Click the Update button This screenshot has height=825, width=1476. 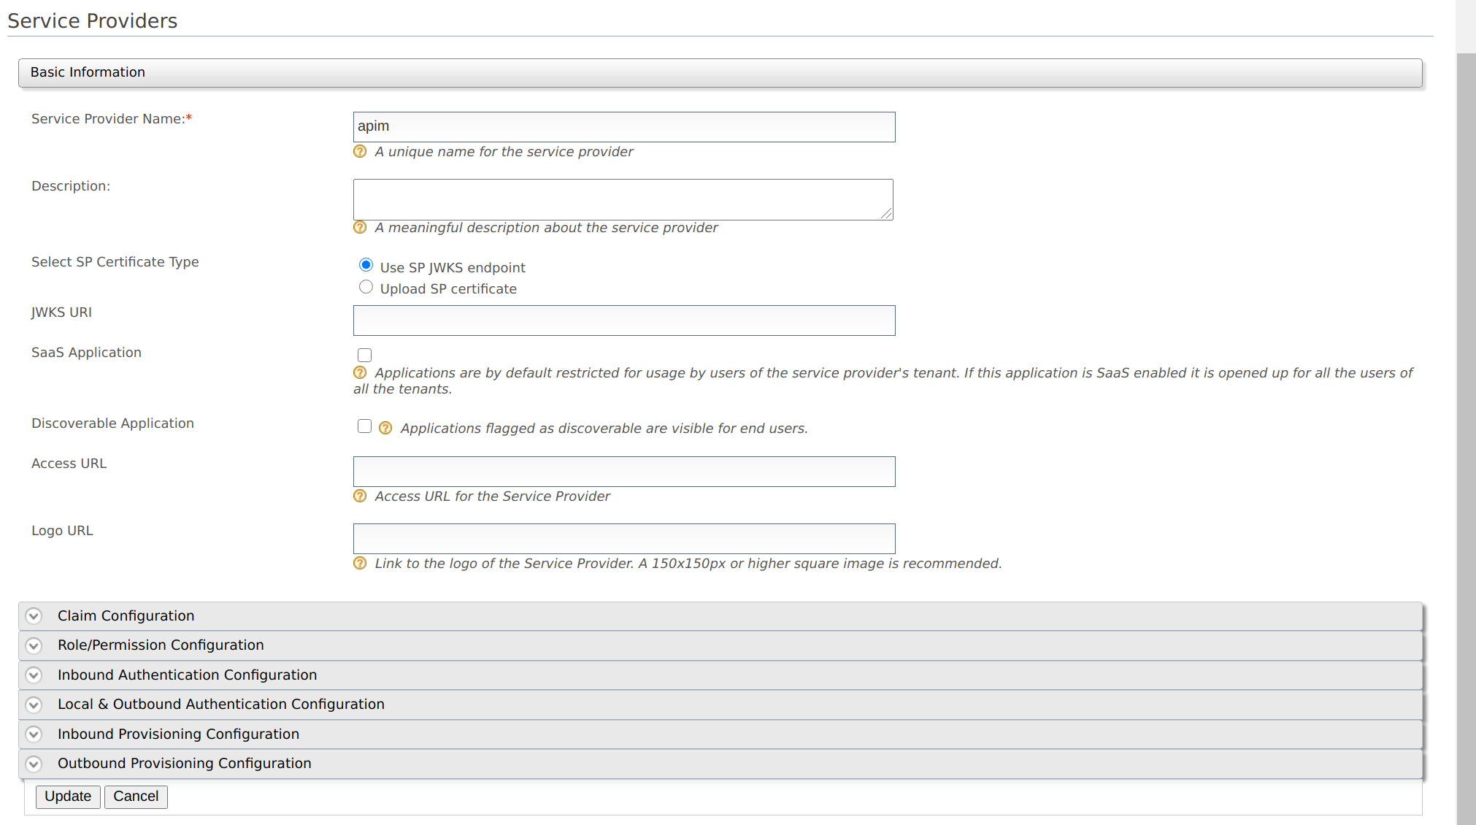(68, 797)
